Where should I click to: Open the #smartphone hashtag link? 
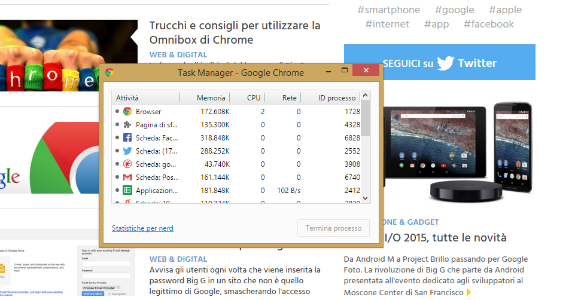pyautogui.click(x=389, y=10)
